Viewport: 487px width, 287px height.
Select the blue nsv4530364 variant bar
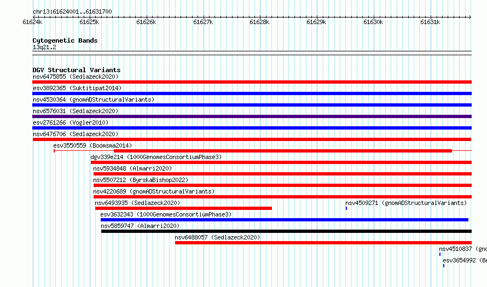coord(252,105)
